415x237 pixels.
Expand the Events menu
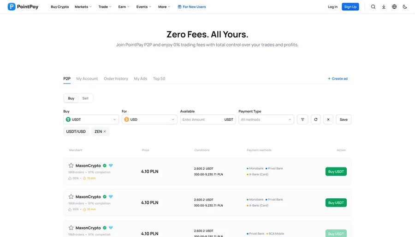144,6
